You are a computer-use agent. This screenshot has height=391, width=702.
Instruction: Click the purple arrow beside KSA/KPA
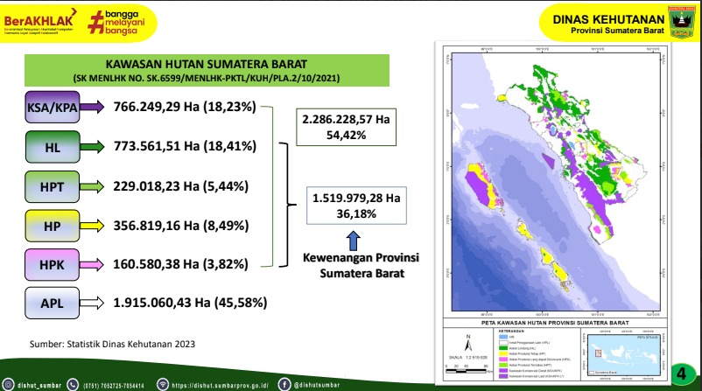tap(93, 108)
